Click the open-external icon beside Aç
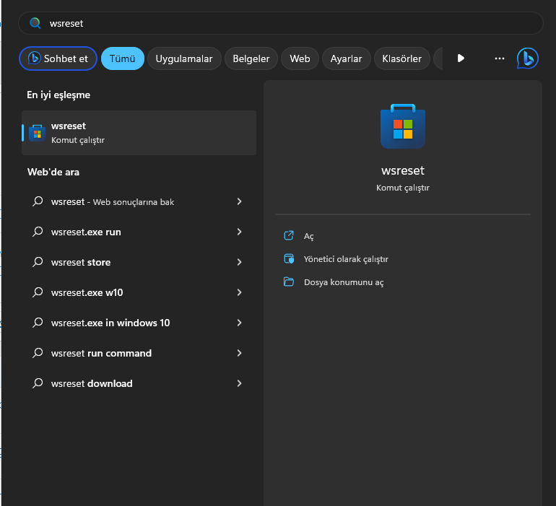Screen dimensions: 556x506 289,235
